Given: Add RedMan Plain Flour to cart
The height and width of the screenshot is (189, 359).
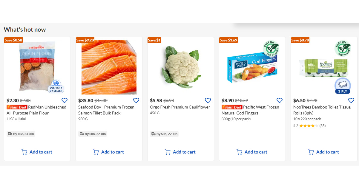Looking at the screenshot, I should coord(37,152).
